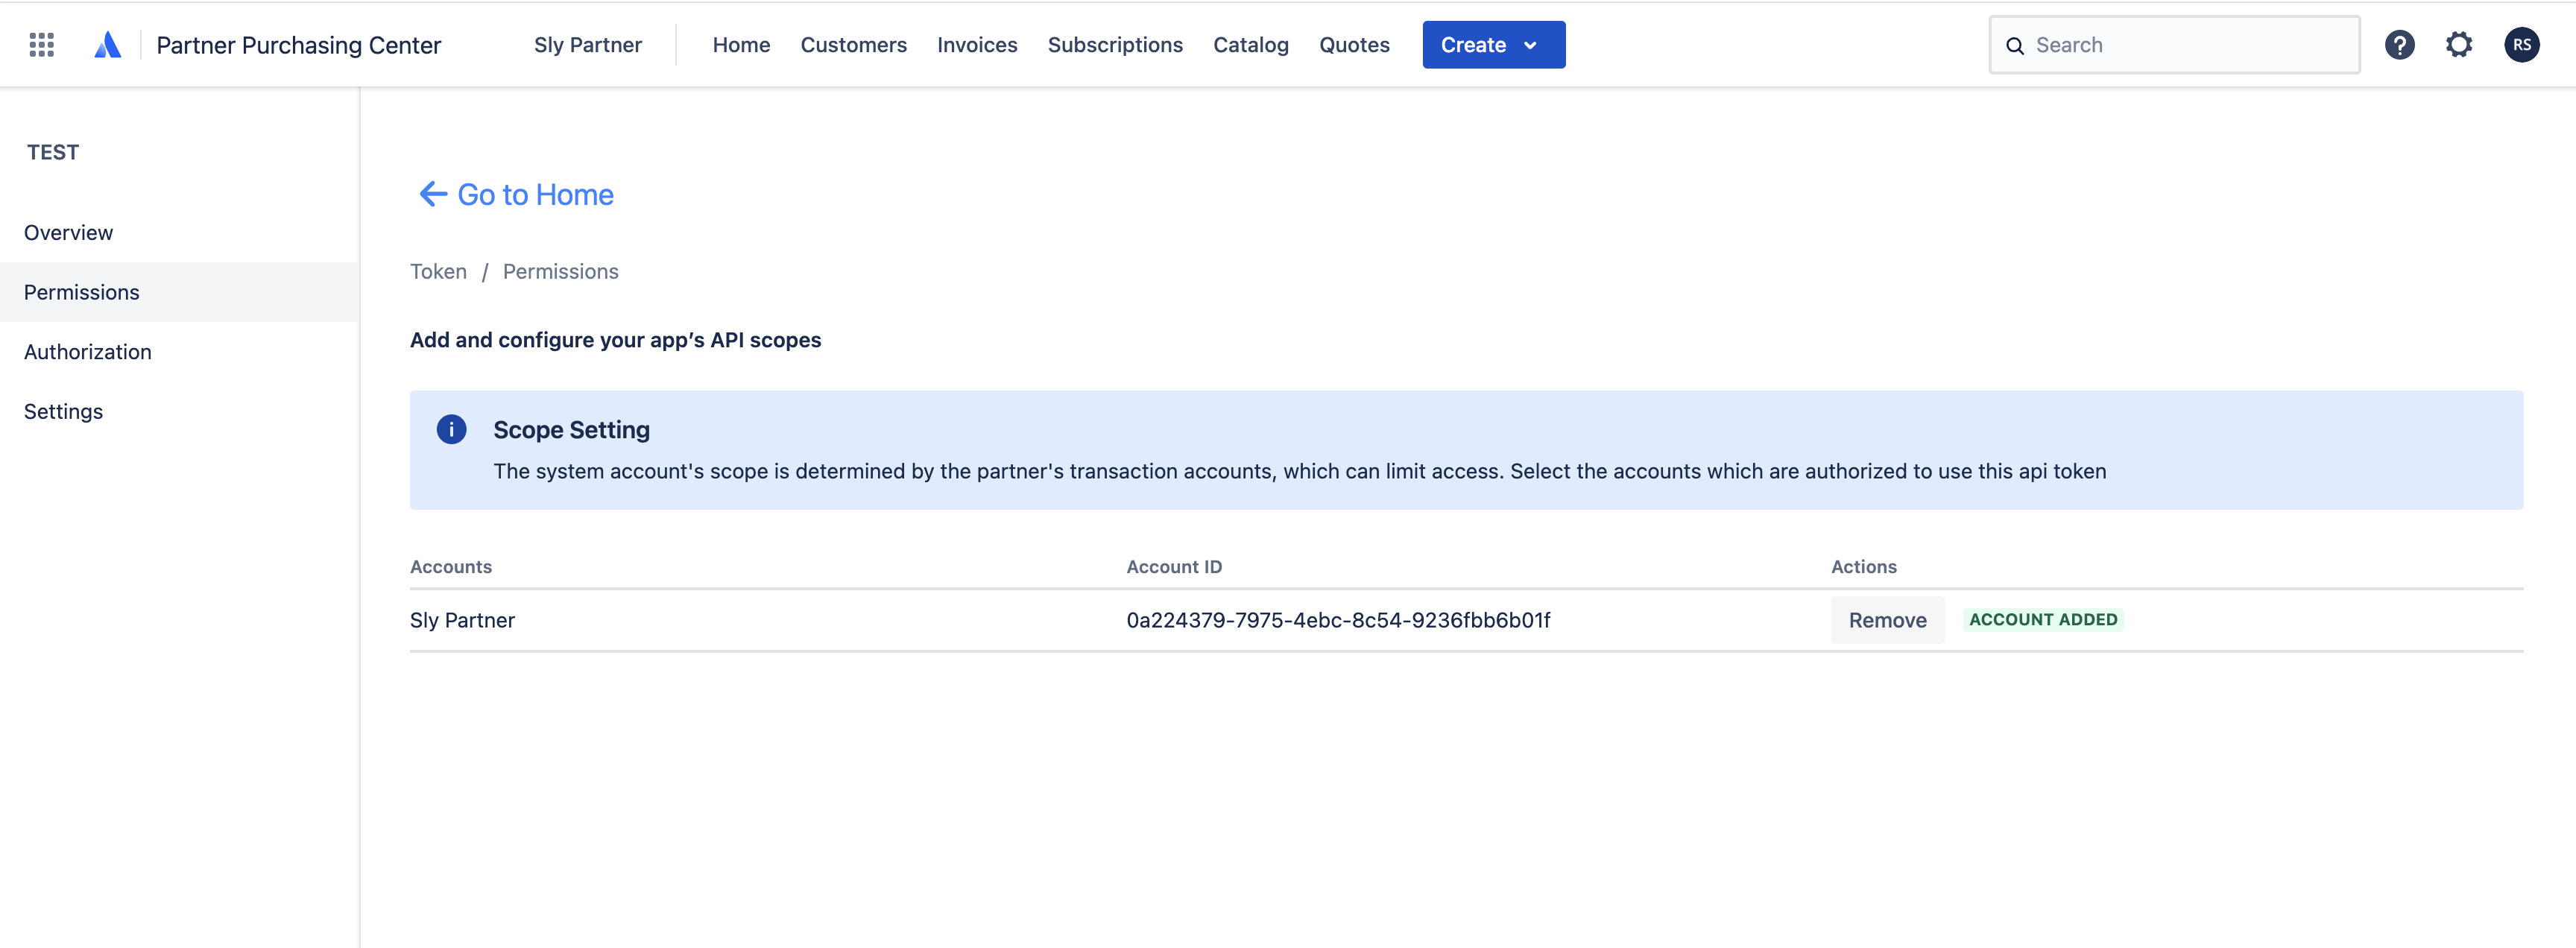Remove the Sly Partner account

[1888, 620]
